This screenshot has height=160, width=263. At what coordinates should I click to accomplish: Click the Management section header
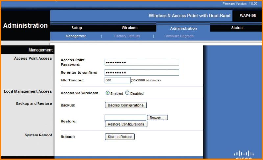pos(40,50)
